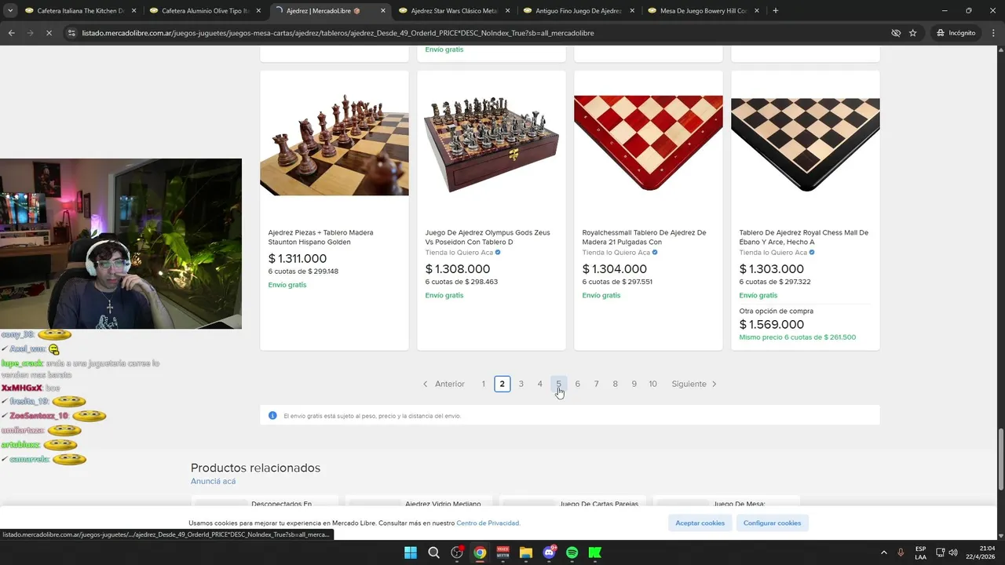
Task: Go to results page 6
Action: 578,384
